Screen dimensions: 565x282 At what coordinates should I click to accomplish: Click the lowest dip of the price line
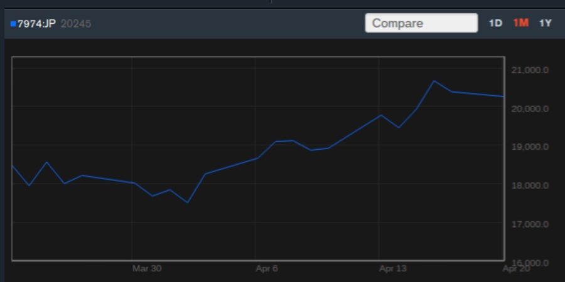click(x=187, y=202)
